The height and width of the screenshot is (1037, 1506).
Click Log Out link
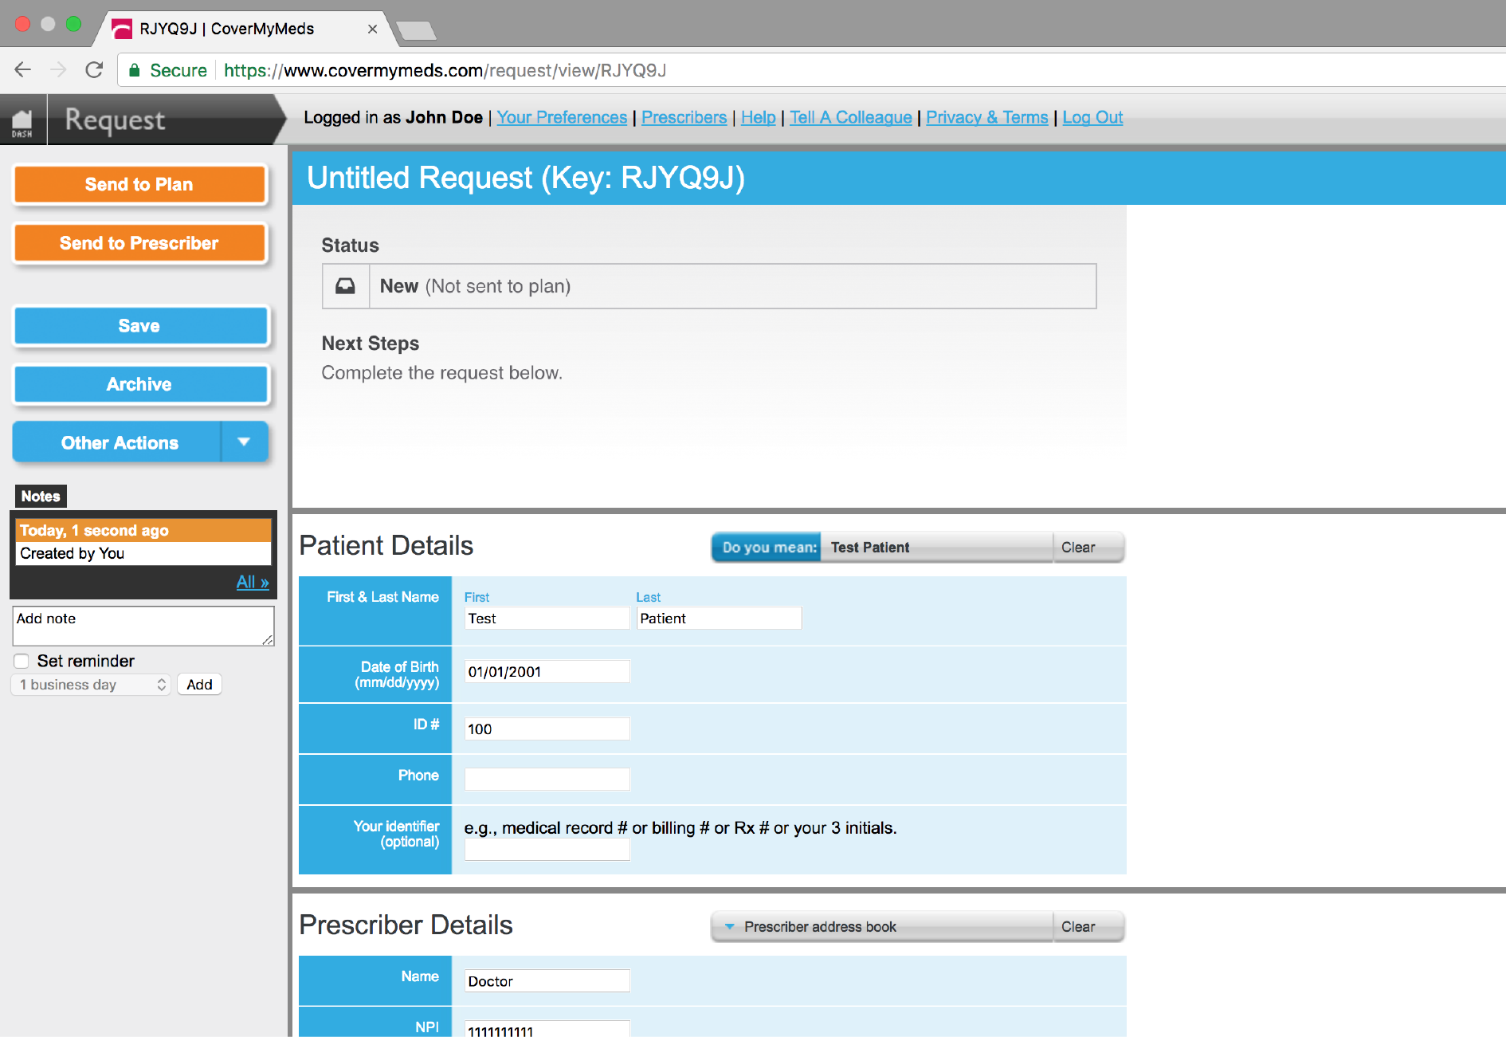click(1092, 117)
